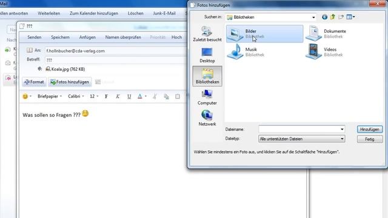Click Namen überprüfen
The height and width of the screenshot is (218, 388).
point(123,37)
